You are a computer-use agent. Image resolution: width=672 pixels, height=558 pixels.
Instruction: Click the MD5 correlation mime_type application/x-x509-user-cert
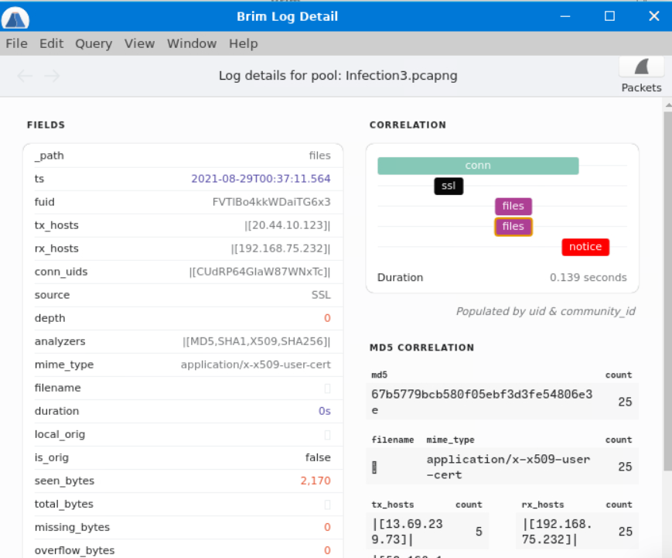coord(508,467)
